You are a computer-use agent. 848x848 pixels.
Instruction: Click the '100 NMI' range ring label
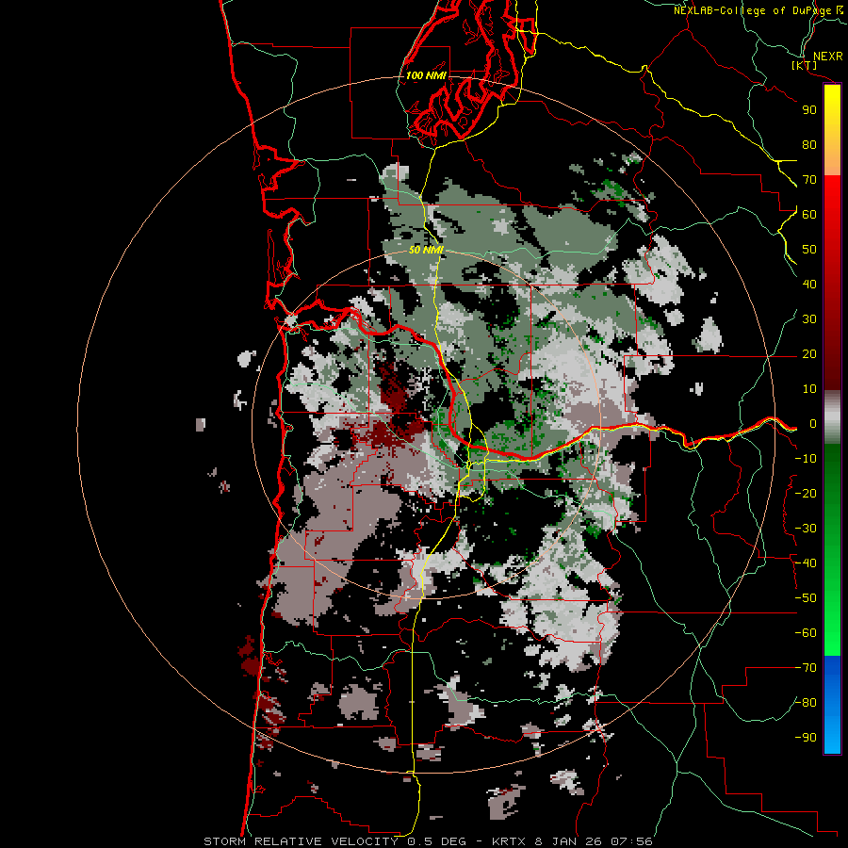[x=426, y=75]
